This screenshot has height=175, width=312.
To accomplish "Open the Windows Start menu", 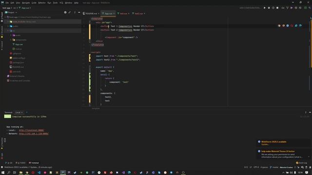I will pyautogui.click(x=3, y=173).
